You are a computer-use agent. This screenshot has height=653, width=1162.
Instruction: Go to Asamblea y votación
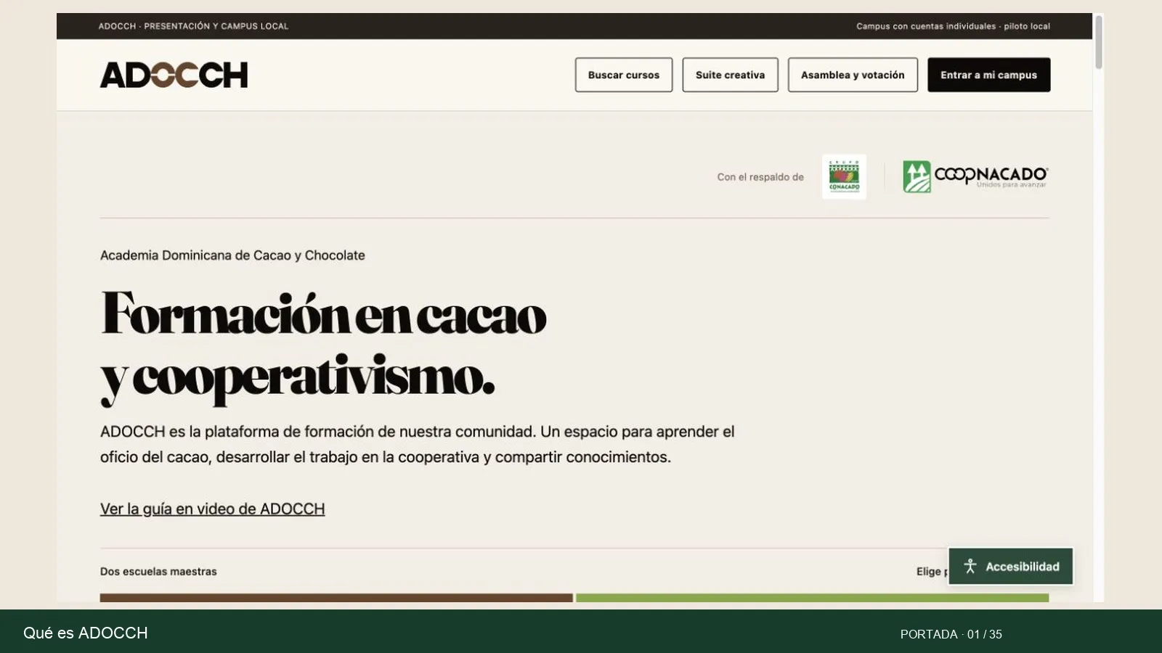853,75
